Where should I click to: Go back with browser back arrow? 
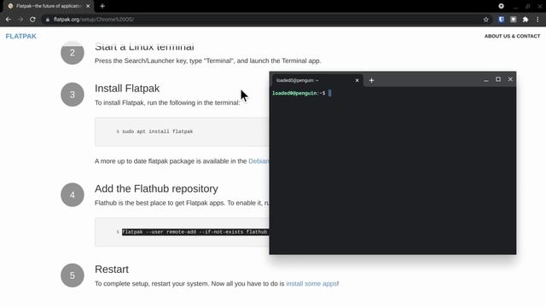coord(9,20)
